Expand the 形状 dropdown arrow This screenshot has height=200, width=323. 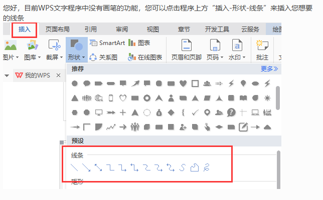83,57
